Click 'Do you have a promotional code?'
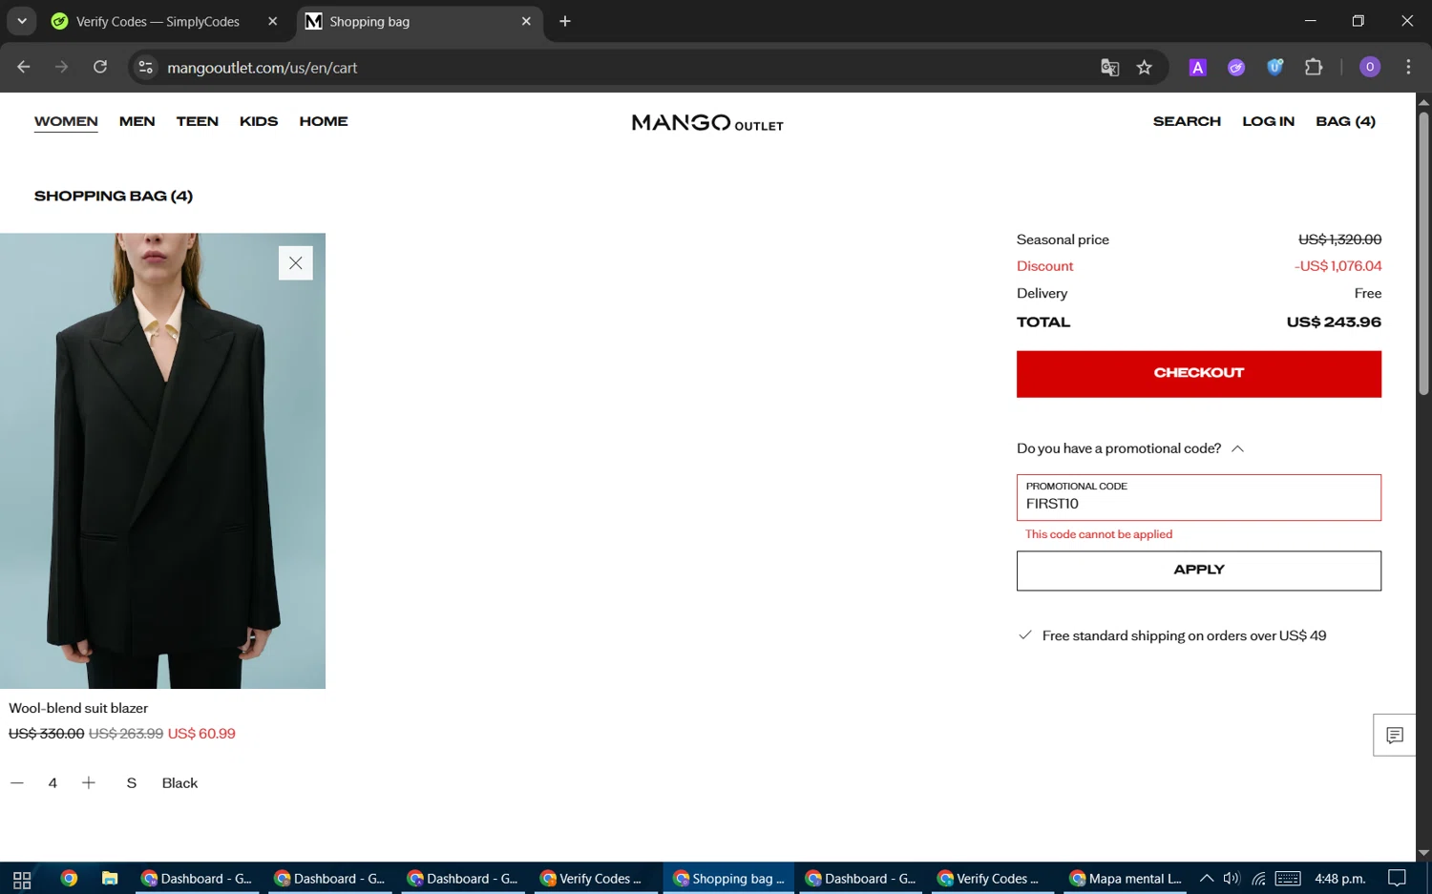Screen dimensions: 1432x894 tap(1119, 448)
